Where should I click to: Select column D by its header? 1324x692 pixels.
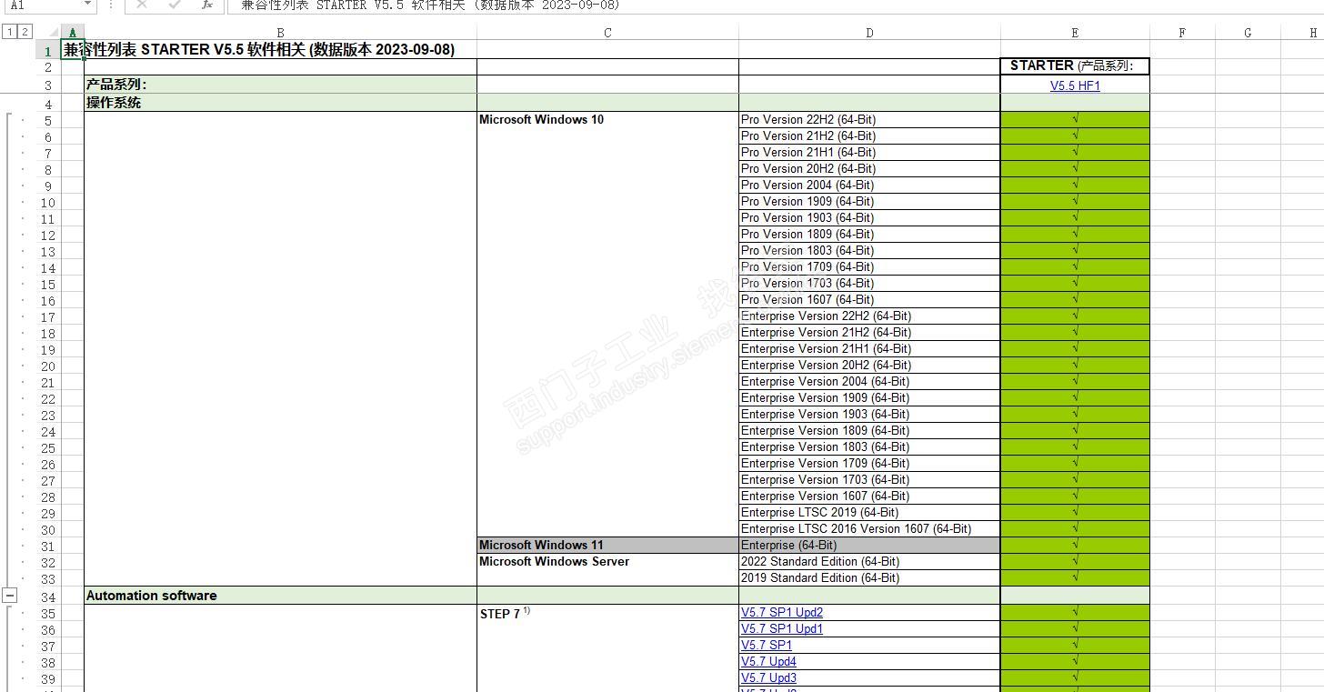[869, 33]
